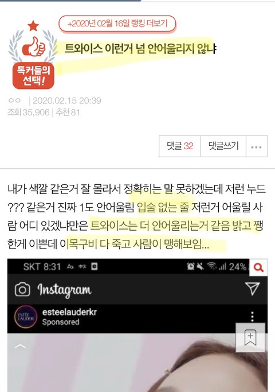The height and width of the screenshot is (392, 275).
Task: Open the esteelauderkr account name
Action: [x=69, y=312]
